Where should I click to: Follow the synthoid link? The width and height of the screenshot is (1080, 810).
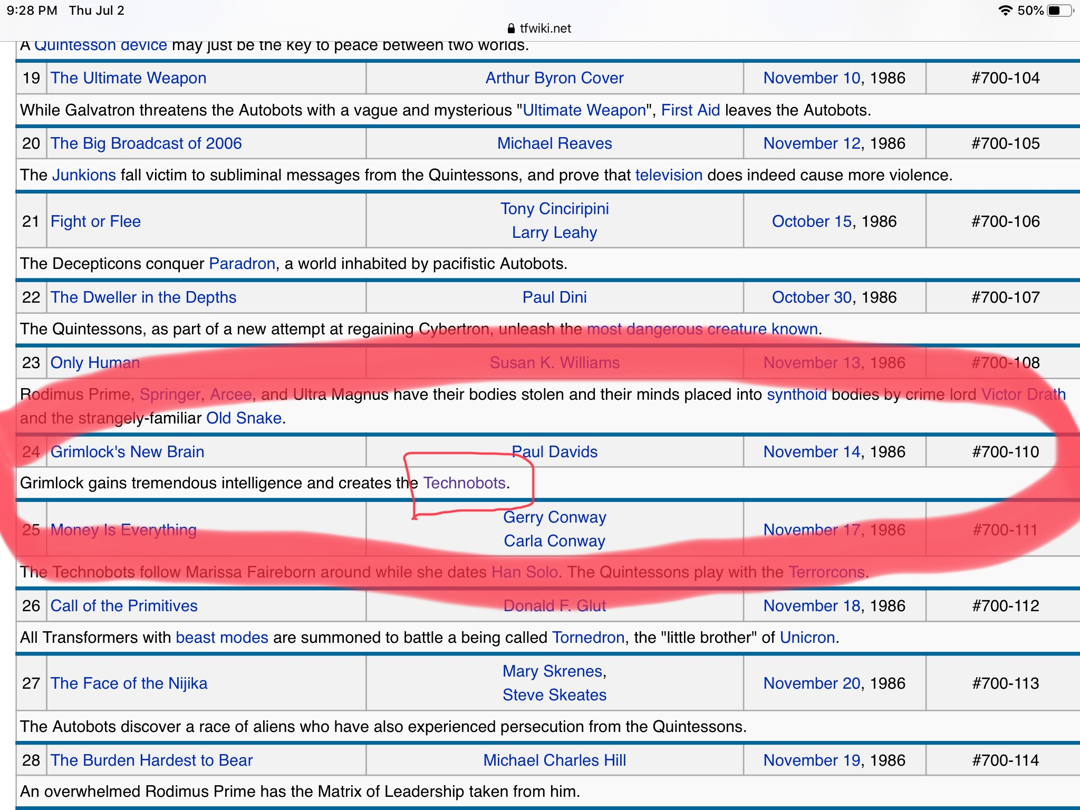(x=796, y=394)
